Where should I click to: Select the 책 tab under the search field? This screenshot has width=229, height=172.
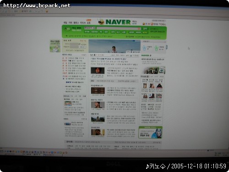point(101,32)
